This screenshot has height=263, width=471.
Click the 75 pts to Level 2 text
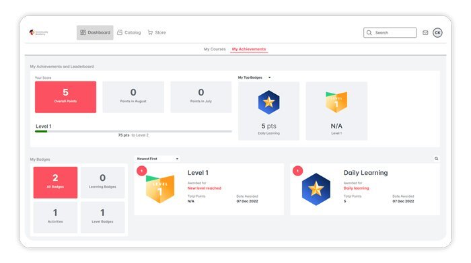[133, 135]
